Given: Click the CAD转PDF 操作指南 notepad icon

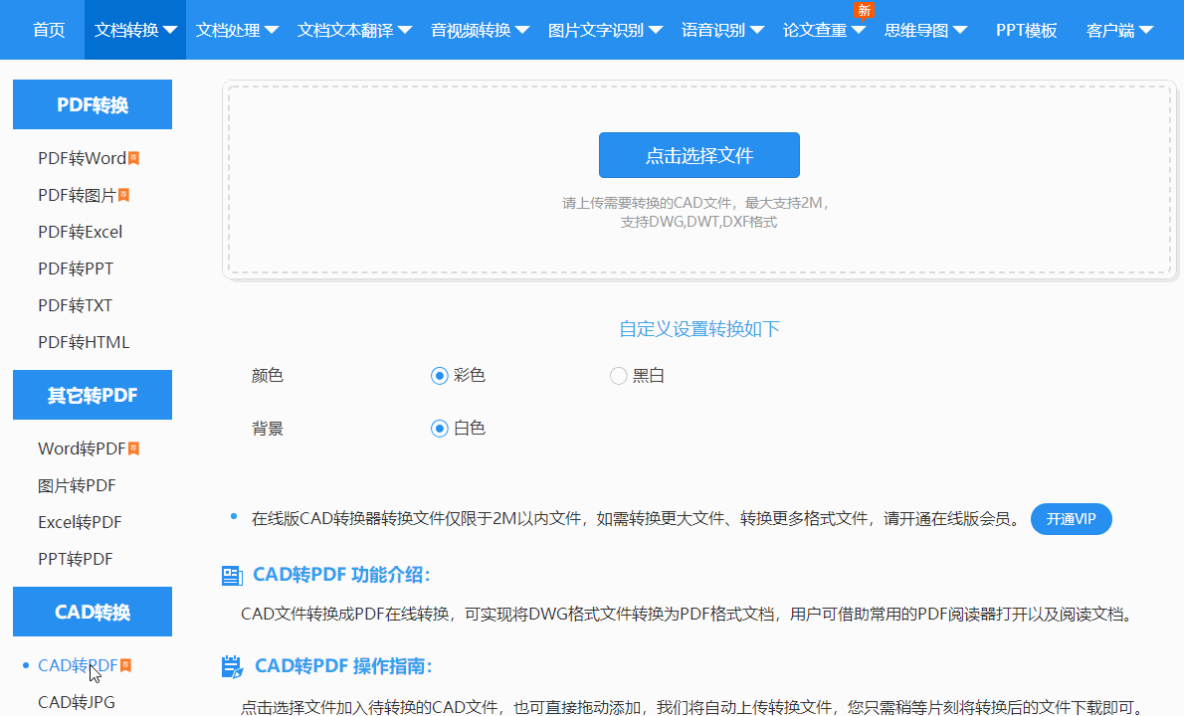Looking at the screenshot, I should (232, 667).
